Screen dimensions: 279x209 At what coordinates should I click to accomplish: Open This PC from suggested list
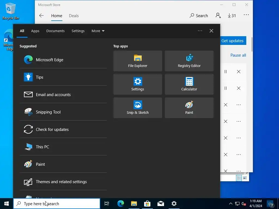pos(63,147)
